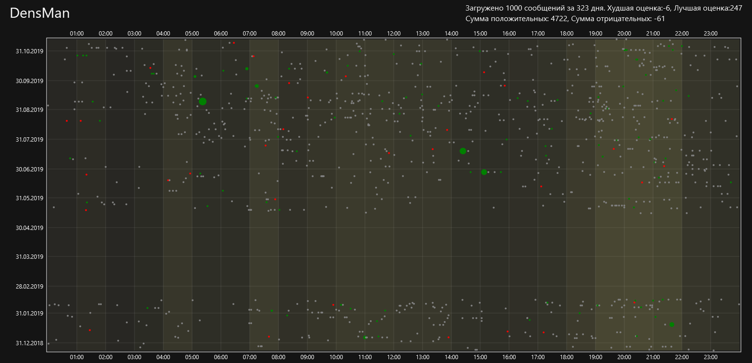This screenshot has width=752, height=363.
Task: Click 21:00 on the top time axis
Action: coord(653,34)
